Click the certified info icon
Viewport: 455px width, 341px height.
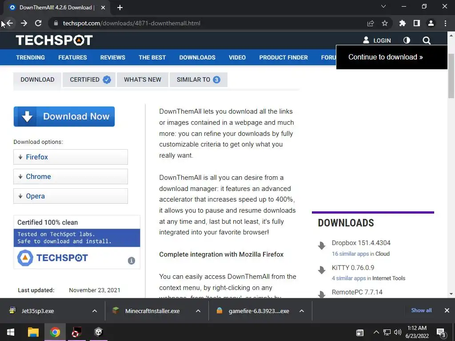click(x=132, y=261)
